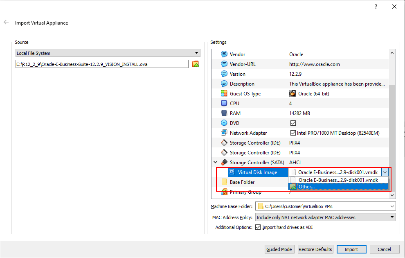Image resolution: width=405 pixels, height=258 pixels.
Task: Uncheck the DVD checkbox
Action: pyautogui.click(x=293, y=123)
